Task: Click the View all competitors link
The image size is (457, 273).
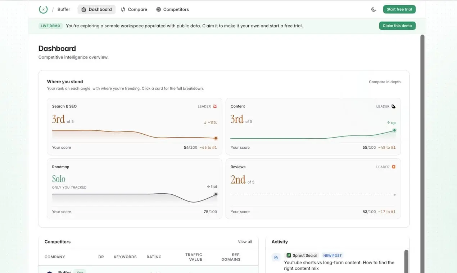Action: [245, 242]
